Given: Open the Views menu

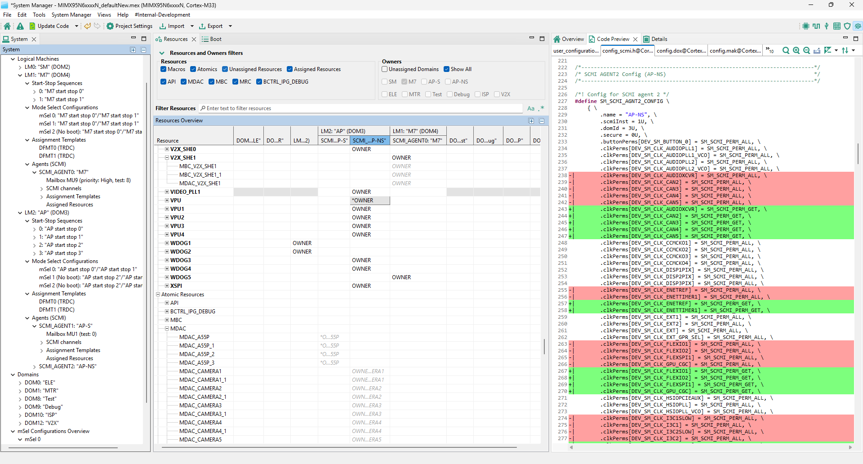Looking at the screenshot, I should [x=104, y=15].
